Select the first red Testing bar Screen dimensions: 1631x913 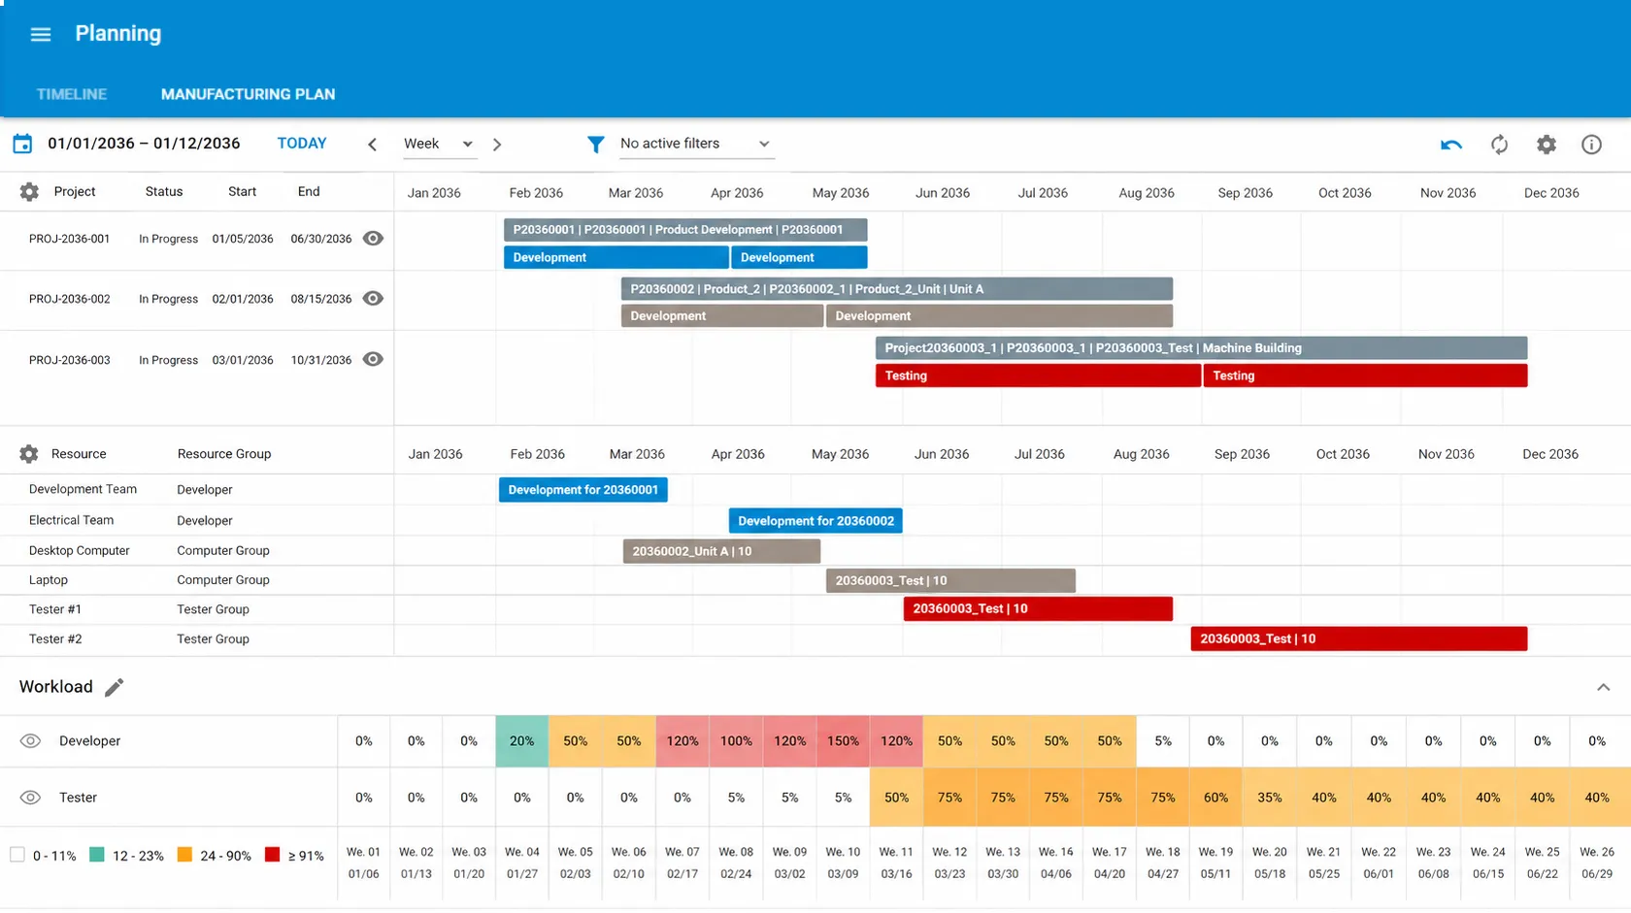[1038, 375]
